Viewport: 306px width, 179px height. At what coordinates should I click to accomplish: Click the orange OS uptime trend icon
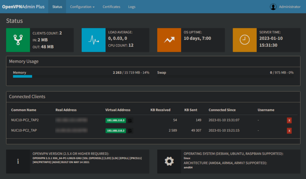coord(169,40)
